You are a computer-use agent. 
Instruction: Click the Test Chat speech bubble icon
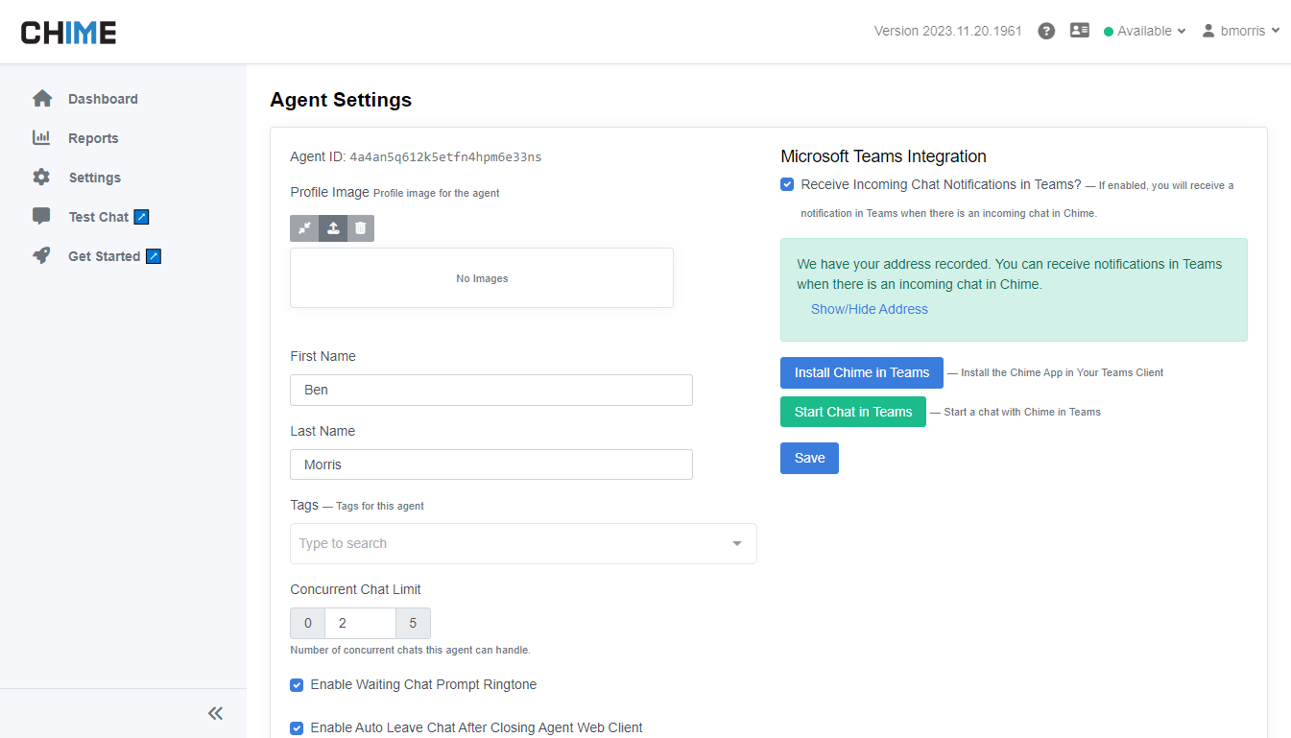click(x=41, y=217)
